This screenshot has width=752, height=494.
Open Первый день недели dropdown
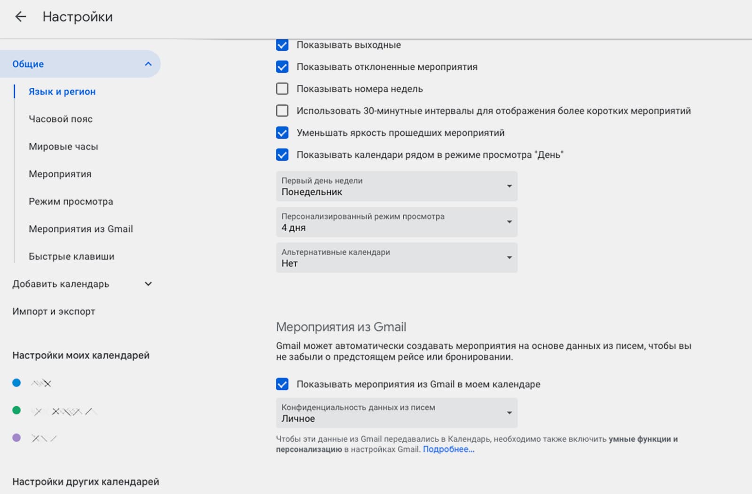click(396, 186)
